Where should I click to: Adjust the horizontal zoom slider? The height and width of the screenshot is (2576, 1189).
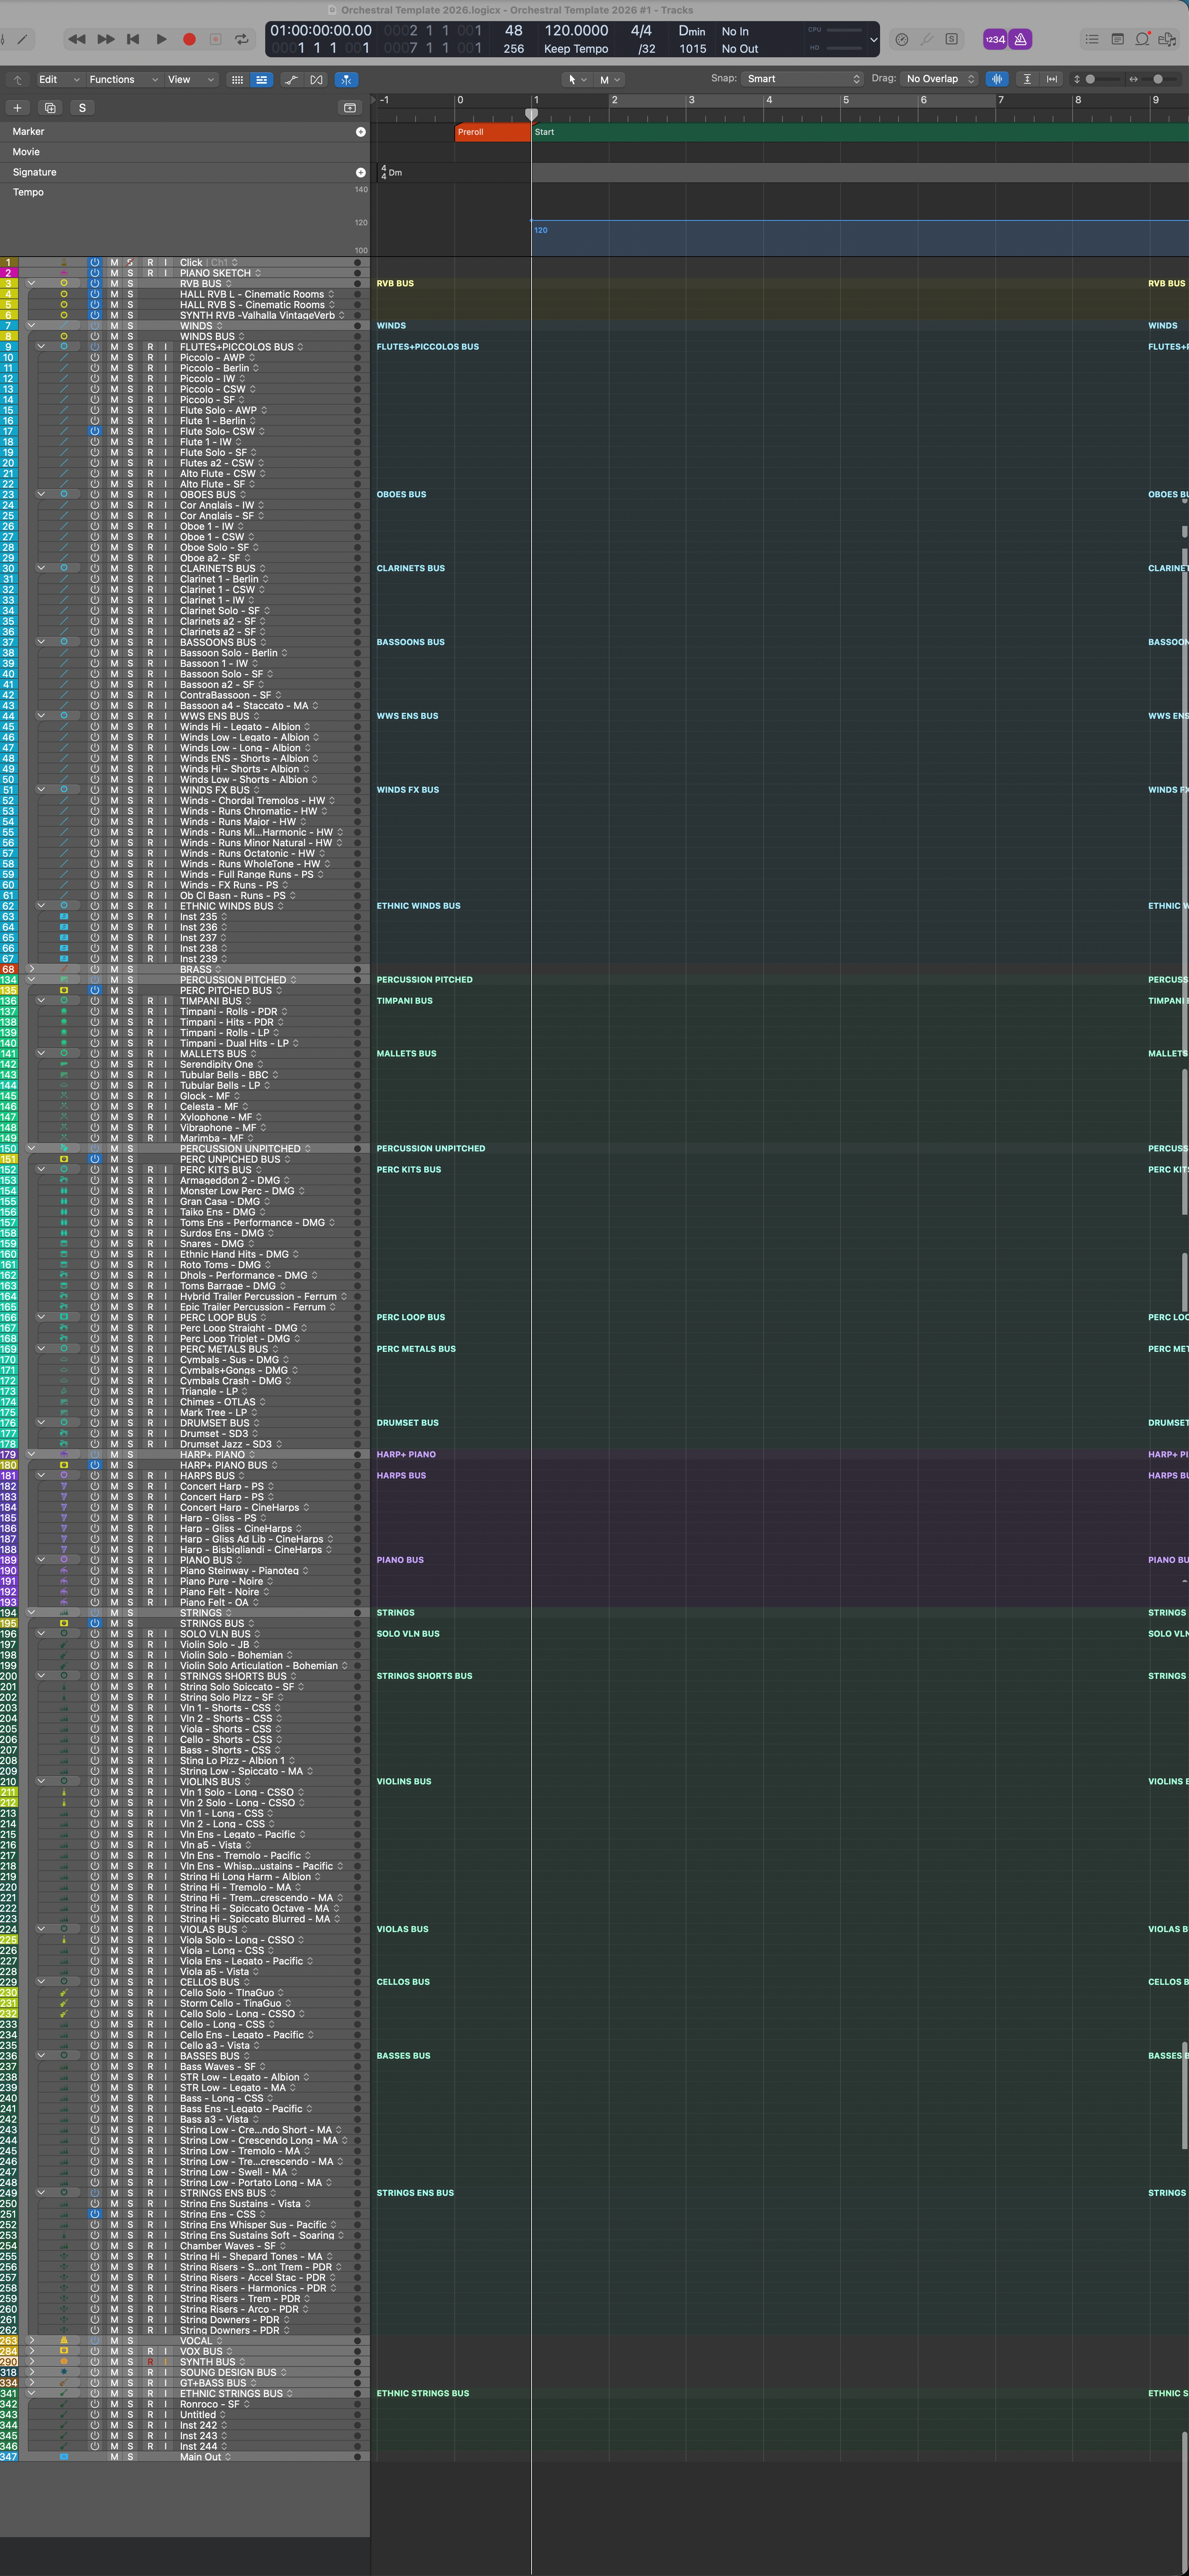1158,79
